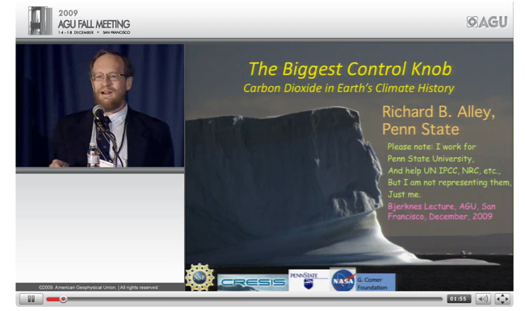This screenshot has width=525, height=311.
Task: Click the Richard B. Alley name text
Action: coord(439,111)
